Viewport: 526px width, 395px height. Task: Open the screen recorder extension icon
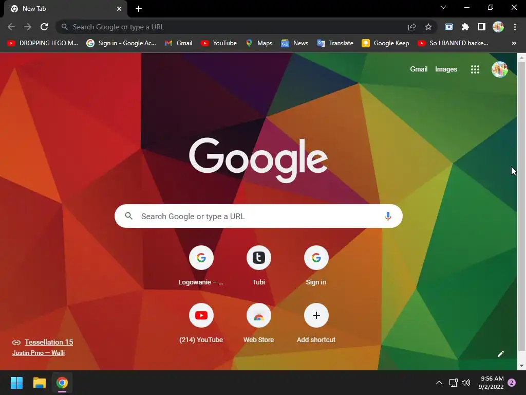449,27
